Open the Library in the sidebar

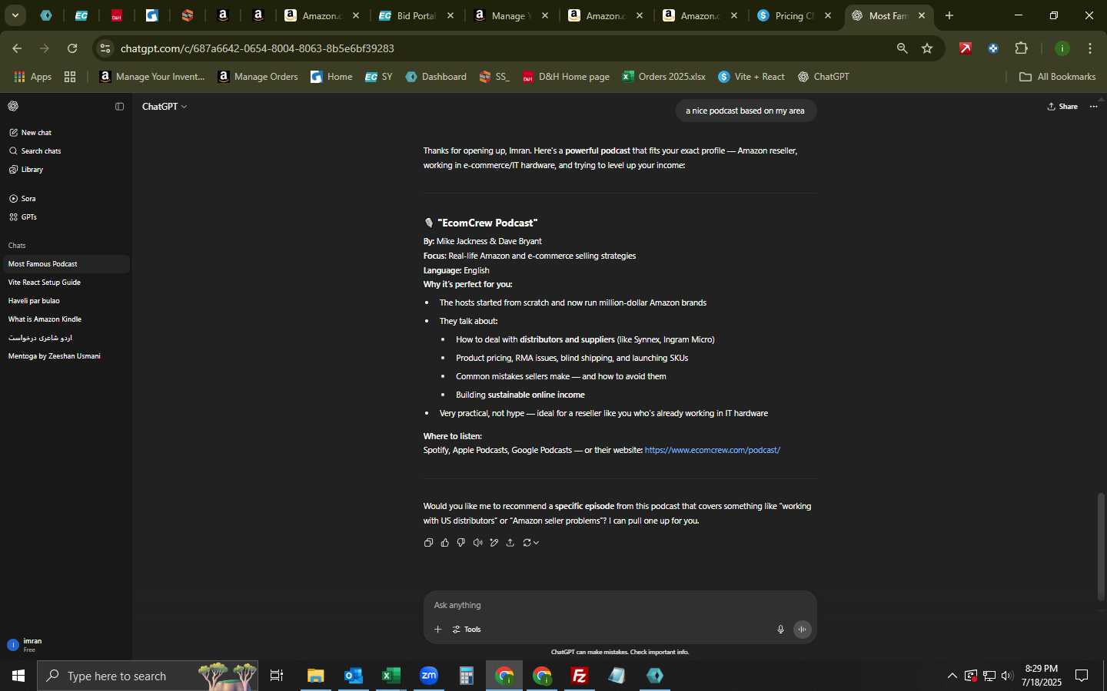coord(66,170)
